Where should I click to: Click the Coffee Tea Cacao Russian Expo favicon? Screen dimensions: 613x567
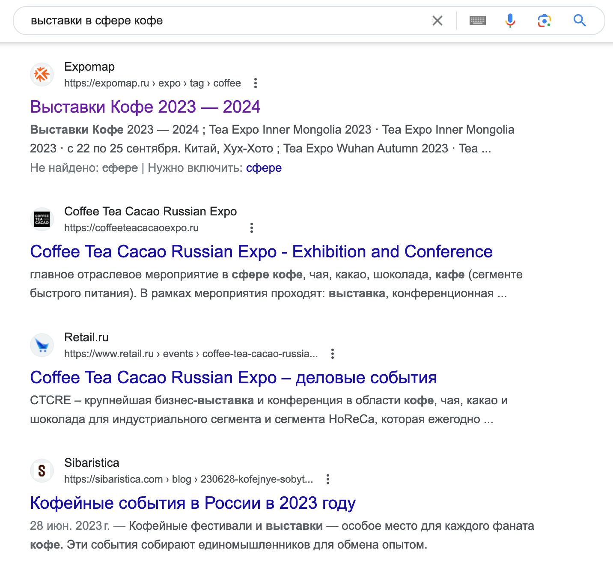(x=42, y=219)
